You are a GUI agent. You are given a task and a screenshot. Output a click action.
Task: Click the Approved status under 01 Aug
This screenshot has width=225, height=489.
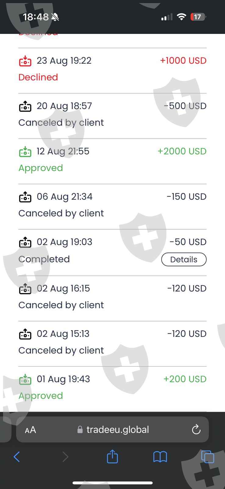pyautogui.click(x=41, y=396)
